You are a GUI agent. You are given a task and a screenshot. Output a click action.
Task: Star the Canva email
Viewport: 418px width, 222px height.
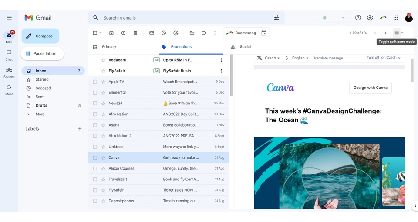(x=104, y=158)
